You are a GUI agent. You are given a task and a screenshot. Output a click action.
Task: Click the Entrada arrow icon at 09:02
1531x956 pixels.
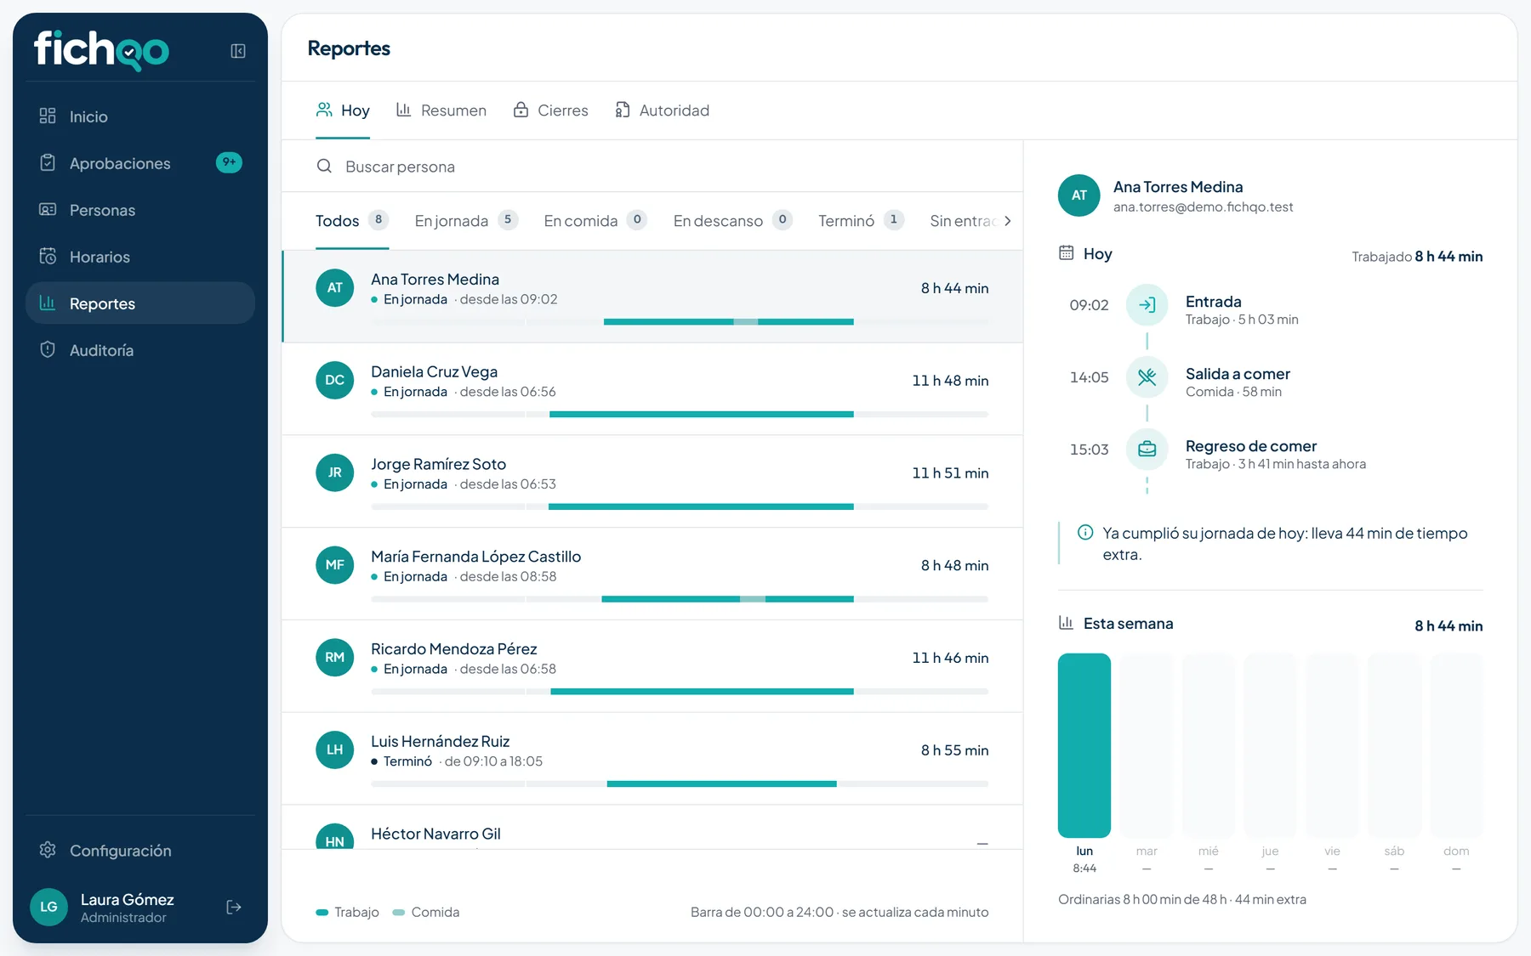(x=1147, y=305)
